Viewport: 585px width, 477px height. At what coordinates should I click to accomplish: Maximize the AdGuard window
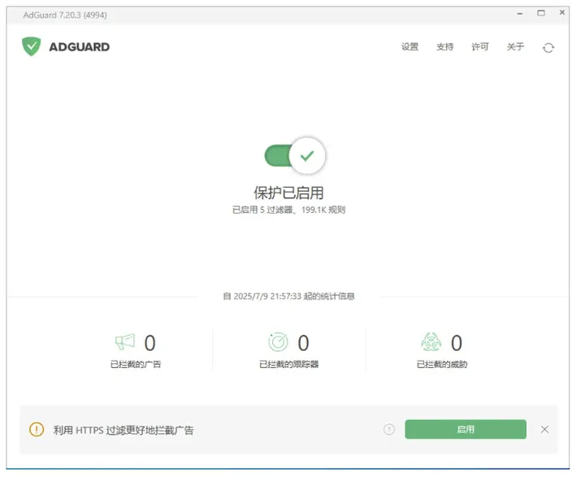coord(541,13)
